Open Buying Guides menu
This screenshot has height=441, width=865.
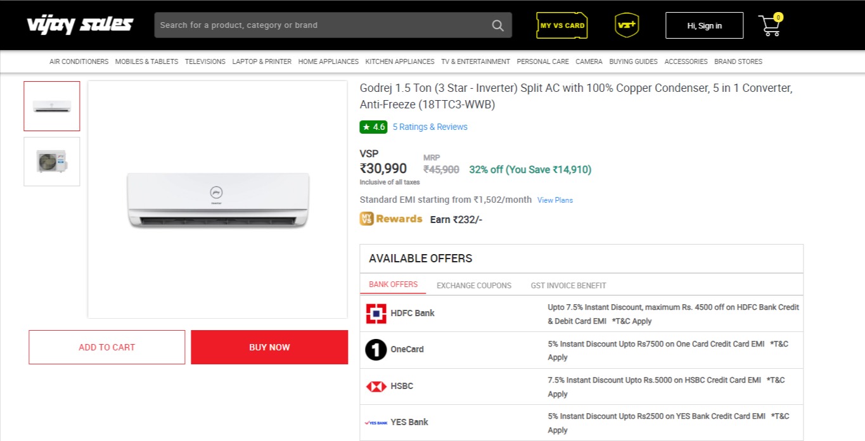coord(633,61)
